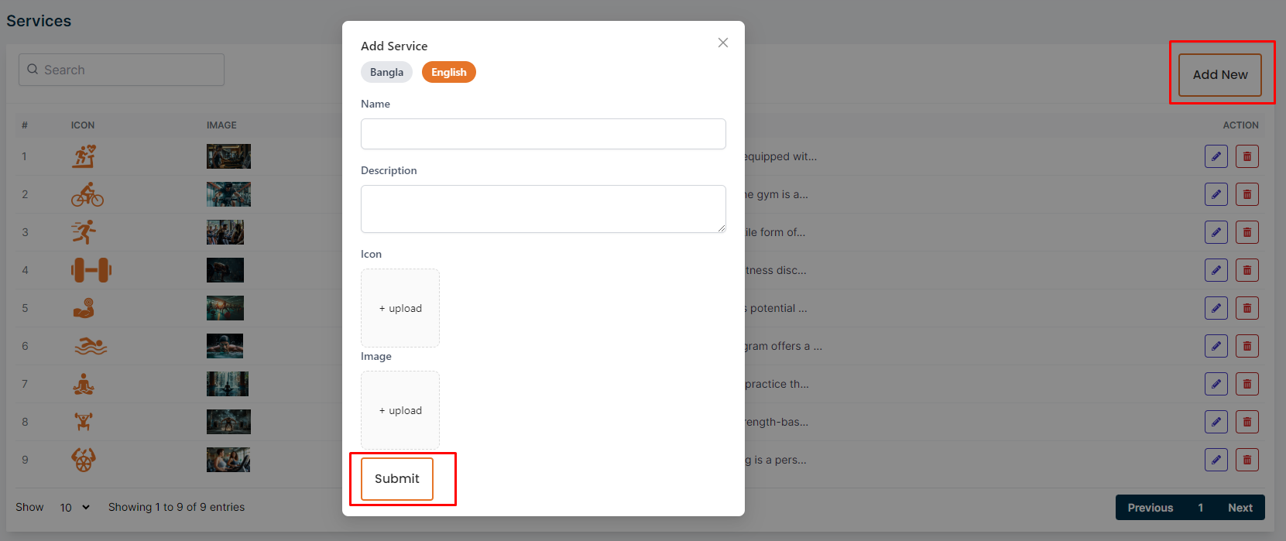Image resolution: width=1286 pixels, height=541 pixels.
Task: Click the trash icon in row 8
Action: click(x=1247, y=422)
